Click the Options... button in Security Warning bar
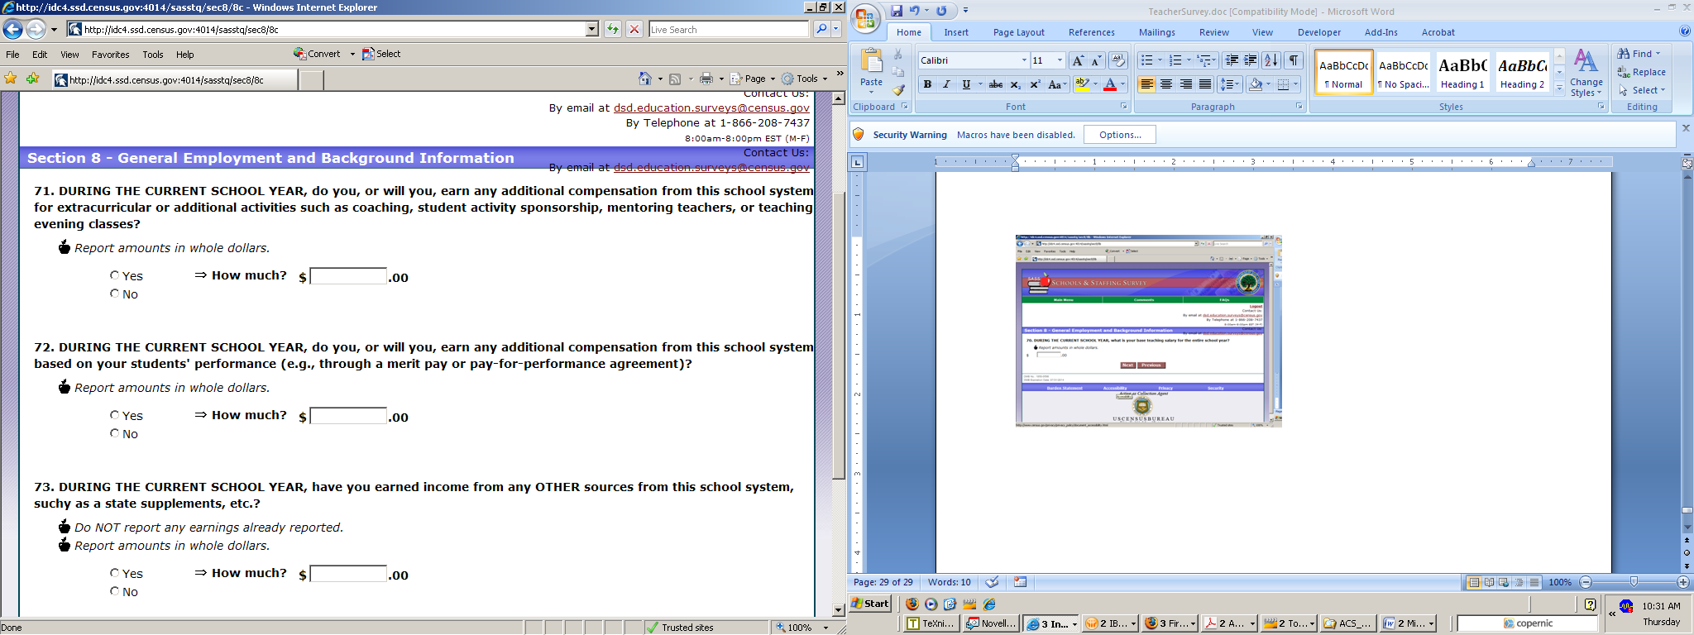This screenshot has height=635, width=1694. [x=1120, y=135]
